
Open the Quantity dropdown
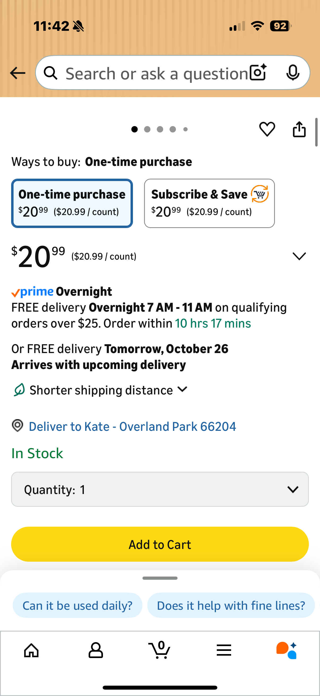[x=160, y=489]
